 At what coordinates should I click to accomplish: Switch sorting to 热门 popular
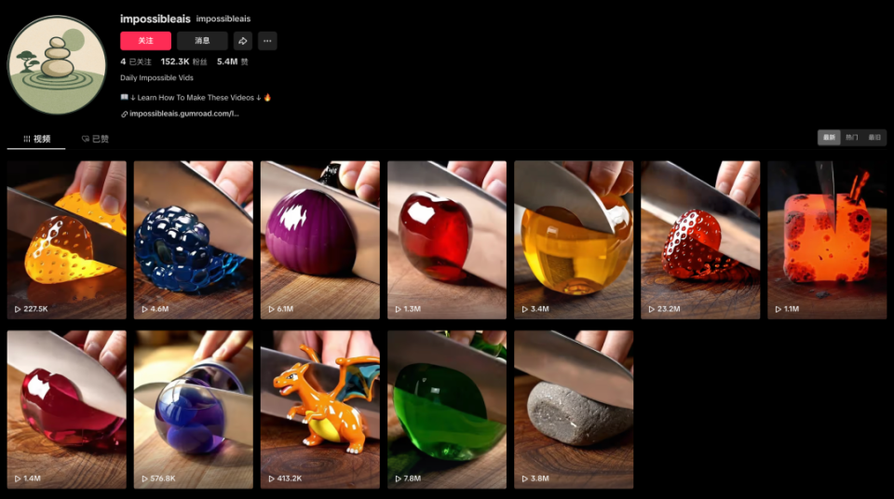852,138
